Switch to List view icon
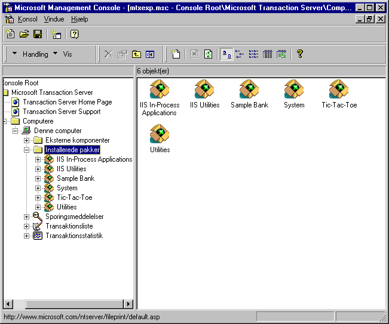 coord(253,54)
